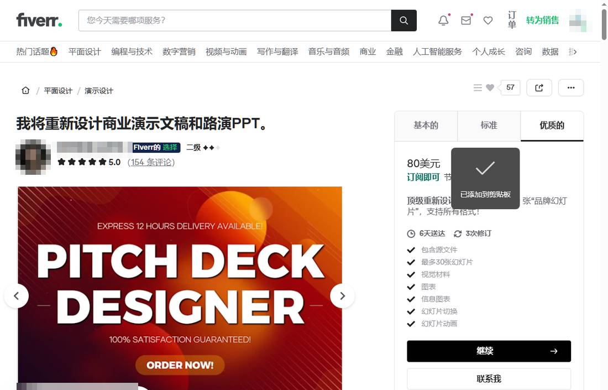Click the 平面设计 breadcrumb link

[x=58, y=91]
